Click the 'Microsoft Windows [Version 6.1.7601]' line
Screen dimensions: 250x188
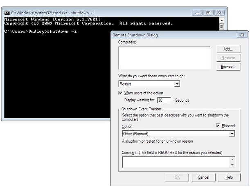click(x=52, y=19)
